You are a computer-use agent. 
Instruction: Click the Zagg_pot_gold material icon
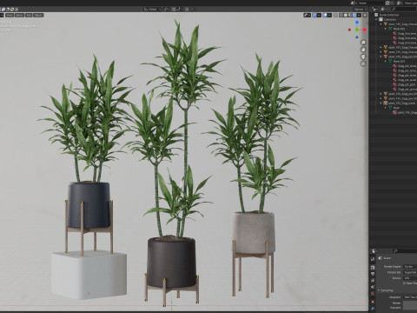[394, 84]
